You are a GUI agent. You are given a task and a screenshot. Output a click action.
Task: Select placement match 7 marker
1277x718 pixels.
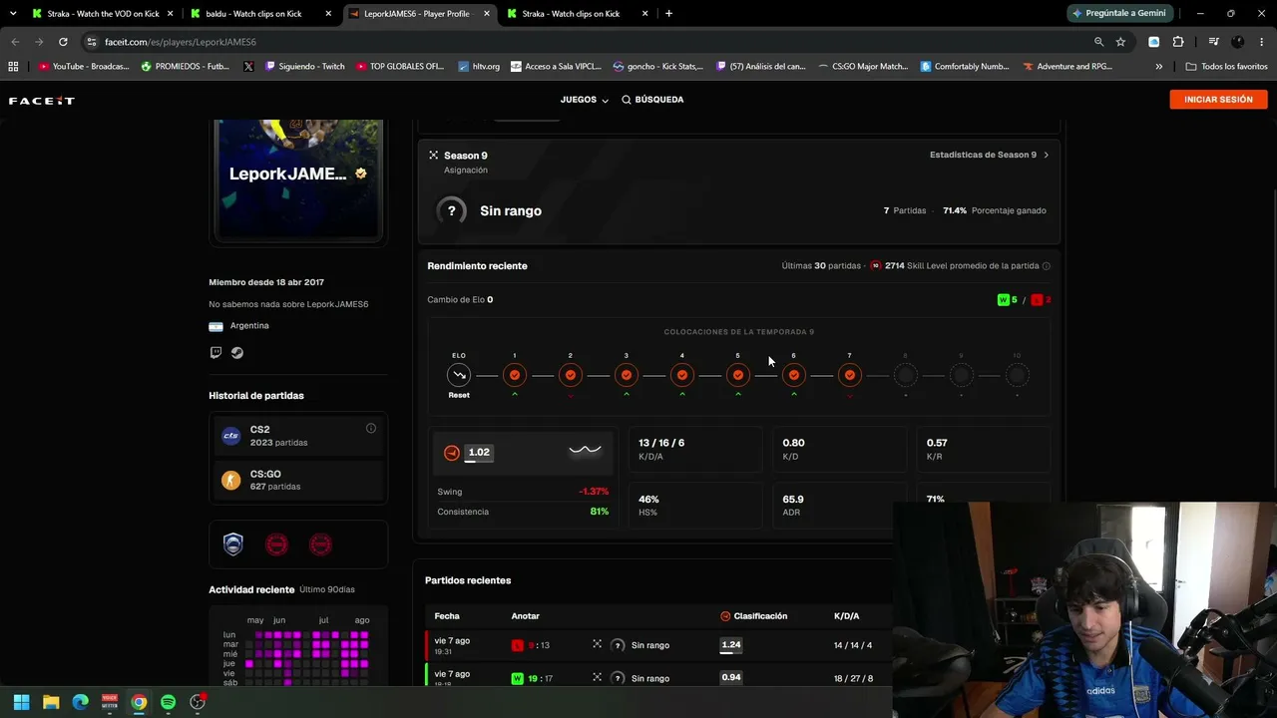850,375
